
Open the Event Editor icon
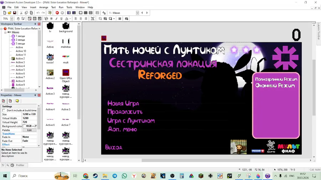86,13
